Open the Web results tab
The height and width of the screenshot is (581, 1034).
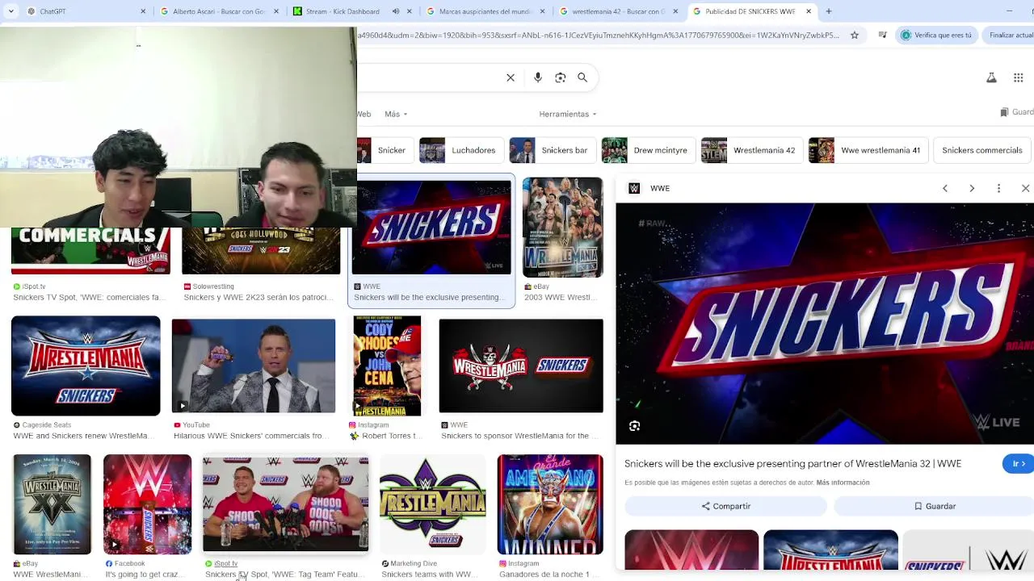pyautogui.click(x=364, y=114)
